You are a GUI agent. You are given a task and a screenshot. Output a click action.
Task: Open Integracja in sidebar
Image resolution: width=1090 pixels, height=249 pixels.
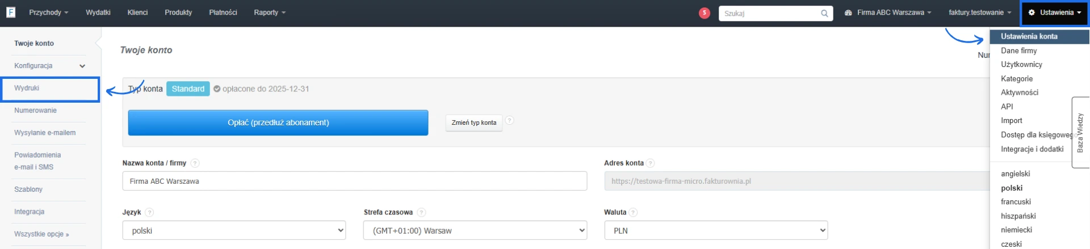(x=29, y=212)
